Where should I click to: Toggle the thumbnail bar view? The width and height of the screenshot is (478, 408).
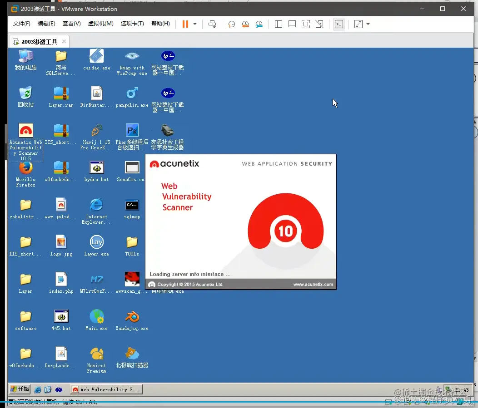292,24
